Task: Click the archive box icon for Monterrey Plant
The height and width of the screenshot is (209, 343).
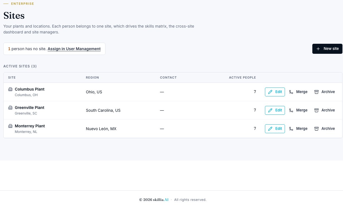Action: coord(317,129)
